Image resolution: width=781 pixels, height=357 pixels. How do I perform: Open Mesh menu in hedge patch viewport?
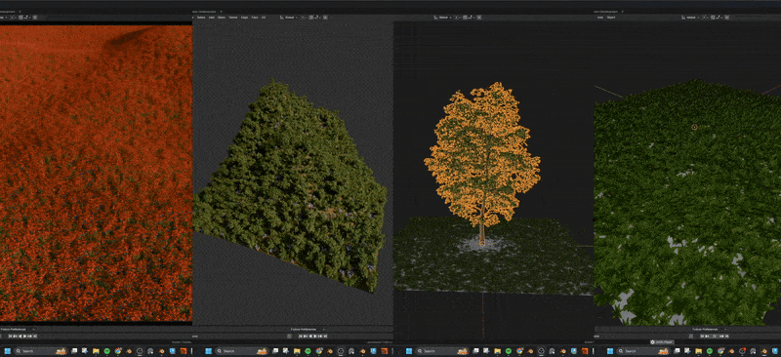[x=222, y=17]
